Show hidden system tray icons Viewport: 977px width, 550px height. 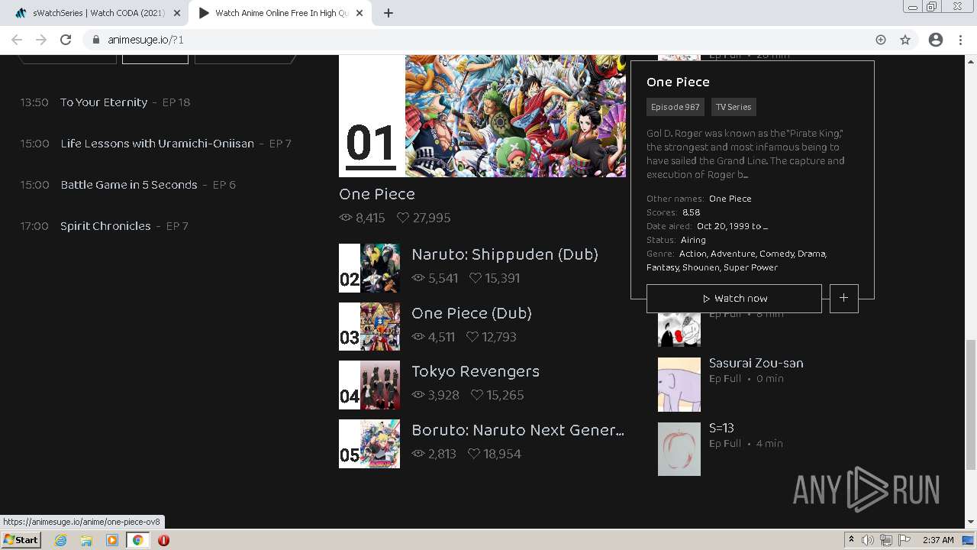point(851,540)
